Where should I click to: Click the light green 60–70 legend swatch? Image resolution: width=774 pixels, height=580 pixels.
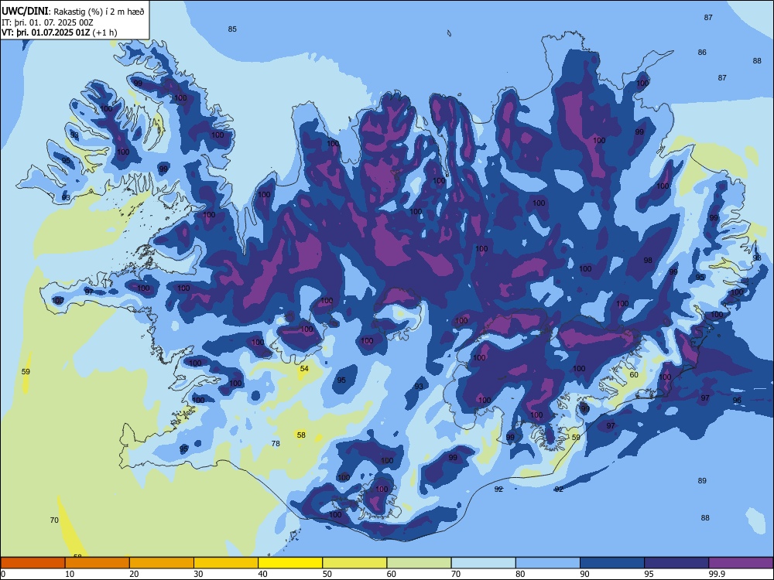419,563
